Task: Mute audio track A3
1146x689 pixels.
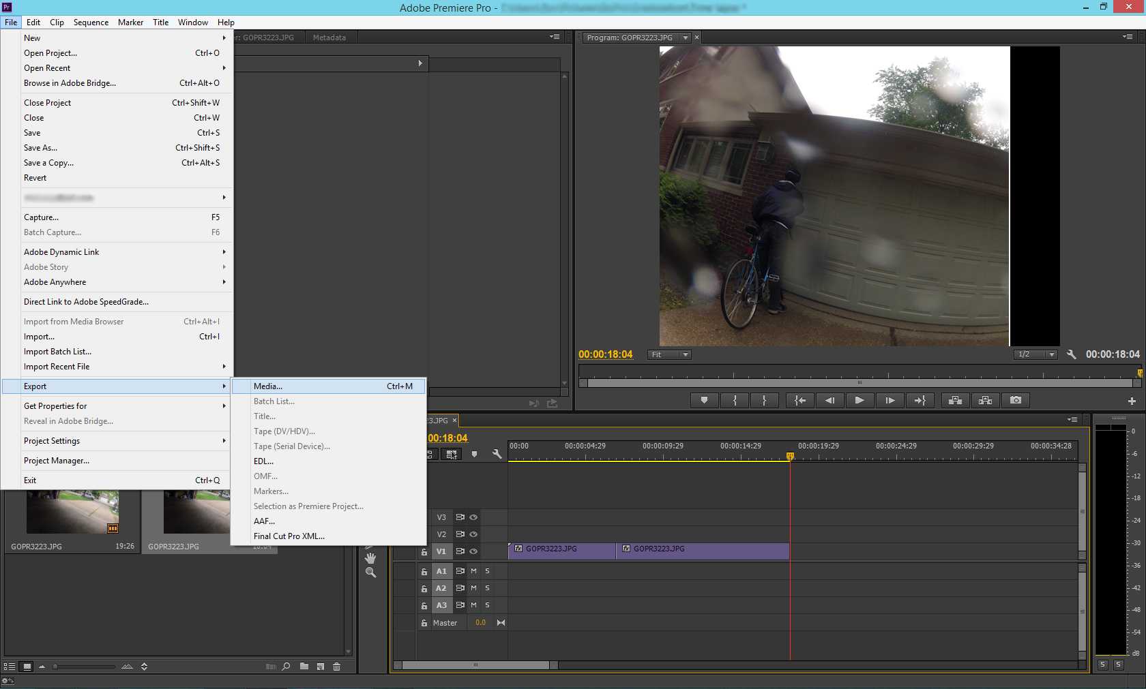Action: (x=473, y=605)
